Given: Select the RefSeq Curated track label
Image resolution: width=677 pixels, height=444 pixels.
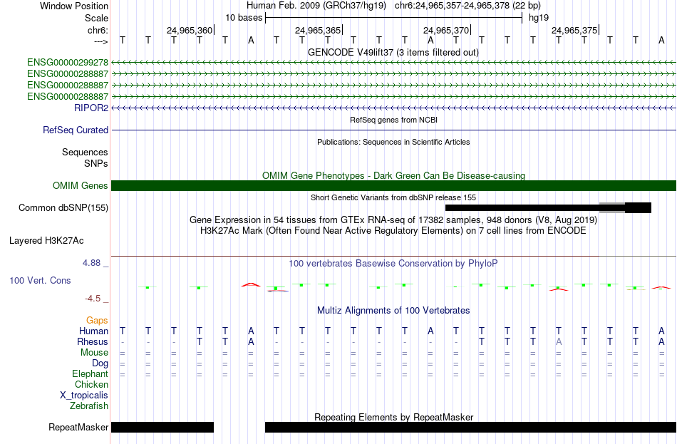Looking at the screenshot, I should (76, 130).
